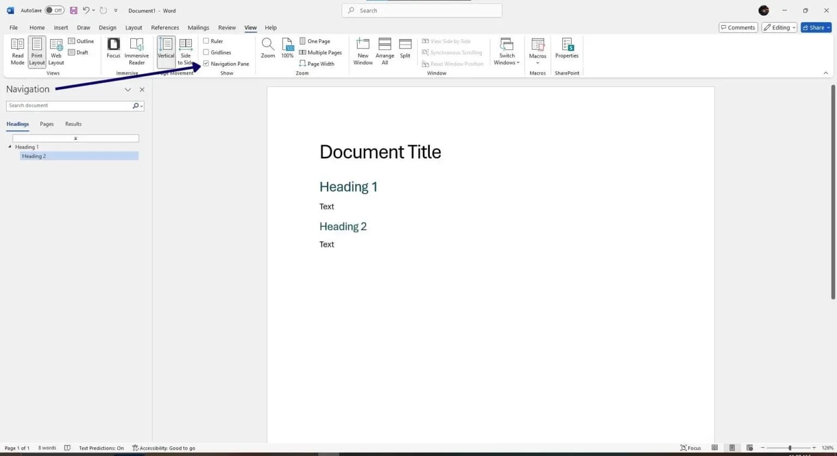Viewport: 837px width, 456px height.
Task: Open the Insert tab
Action: pyautogui.click(x=61, y=28)
